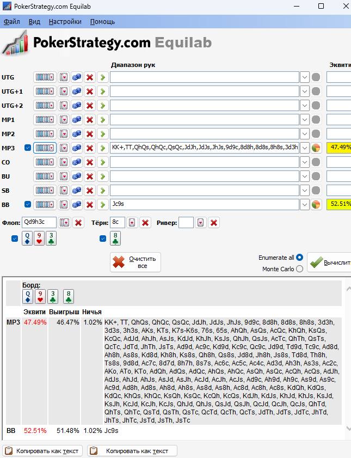351x458 pixels.
Task: Clear the flop cards
Action: (x=78, y=223)
